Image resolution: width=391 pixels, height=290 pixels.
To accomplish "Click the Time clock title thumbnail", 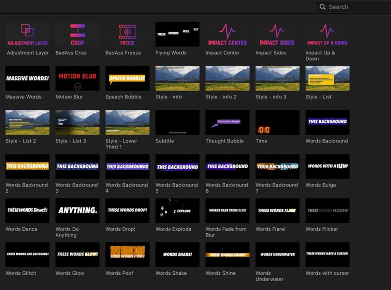I will click(277, 122).
